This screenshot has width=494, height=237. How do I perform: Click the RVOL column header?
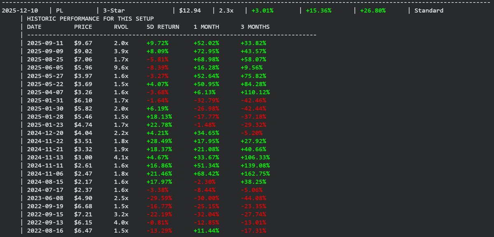click(x=121, y=27)
